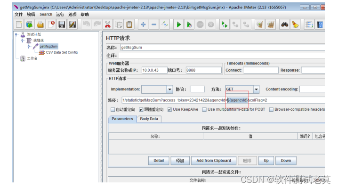Open the 运行 menu
Image resolution: width=338 pixels, height=189 pixels.
pyautogui.click(x=60, y=15)
